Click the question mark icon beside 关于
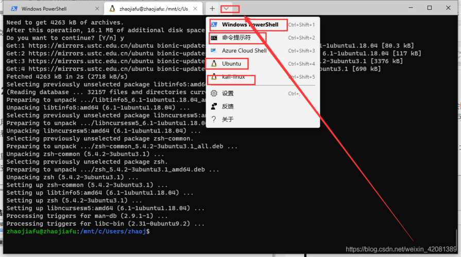This screenshot has width=461, height=257. (214, 119)
